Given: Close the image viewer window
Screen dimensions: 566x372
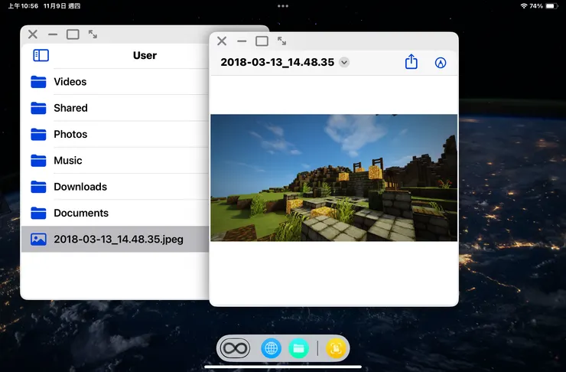Looking at the screenshot, I should (222, 41).
